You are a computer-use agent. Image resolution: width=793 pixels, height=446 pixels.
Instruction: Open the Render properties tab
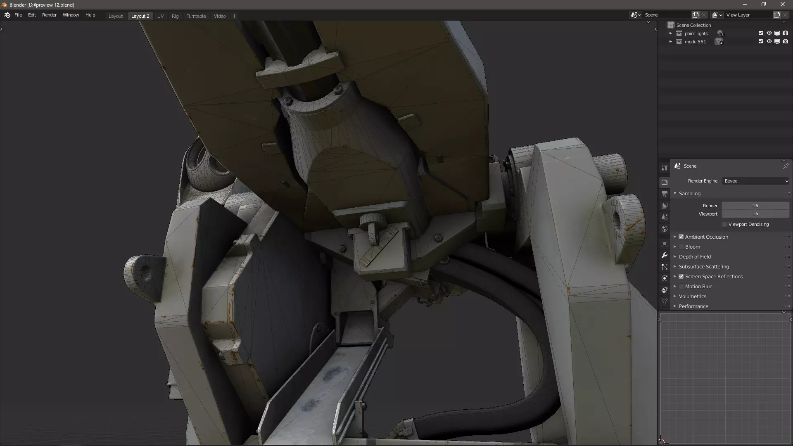tap(665, 182)
